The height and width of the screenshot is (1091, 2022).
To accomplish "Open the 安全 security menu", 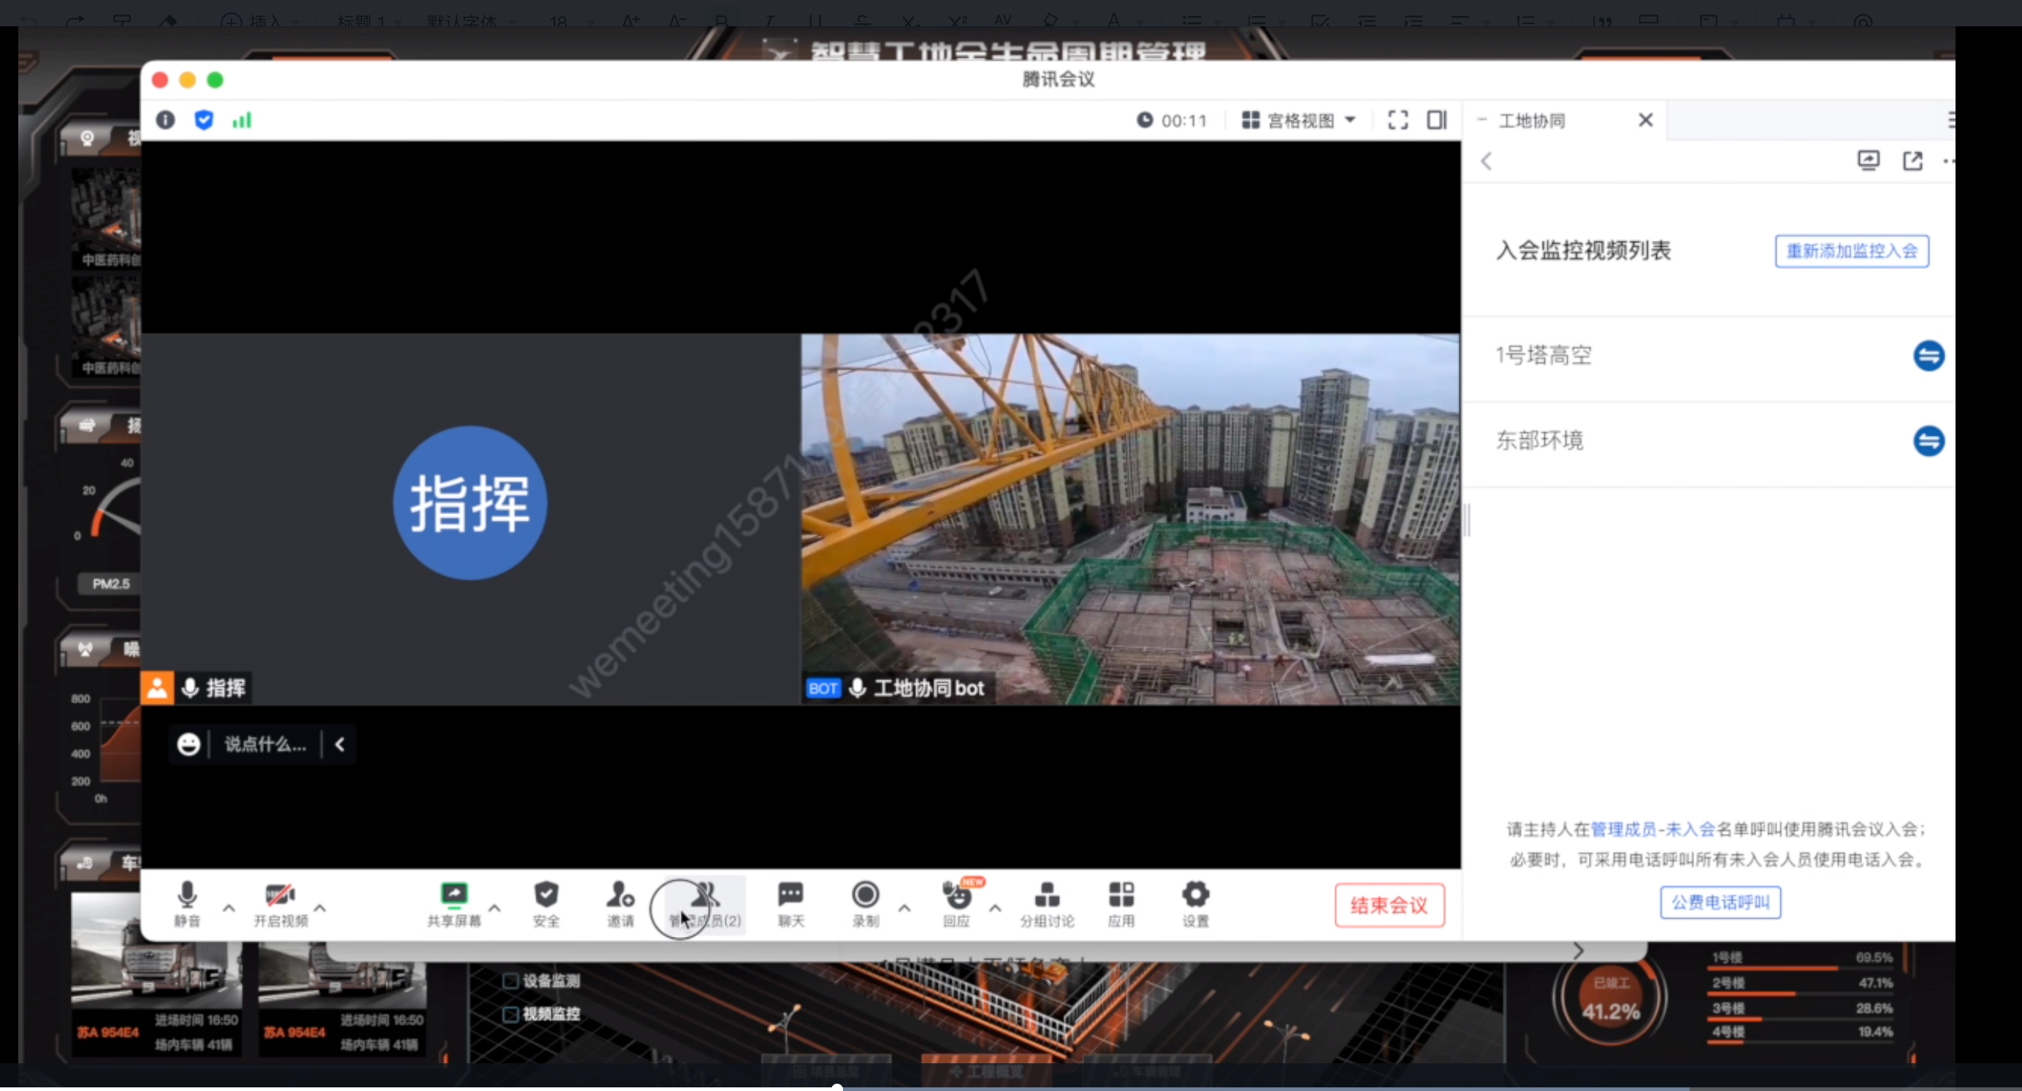I will [x=546, y=904].
